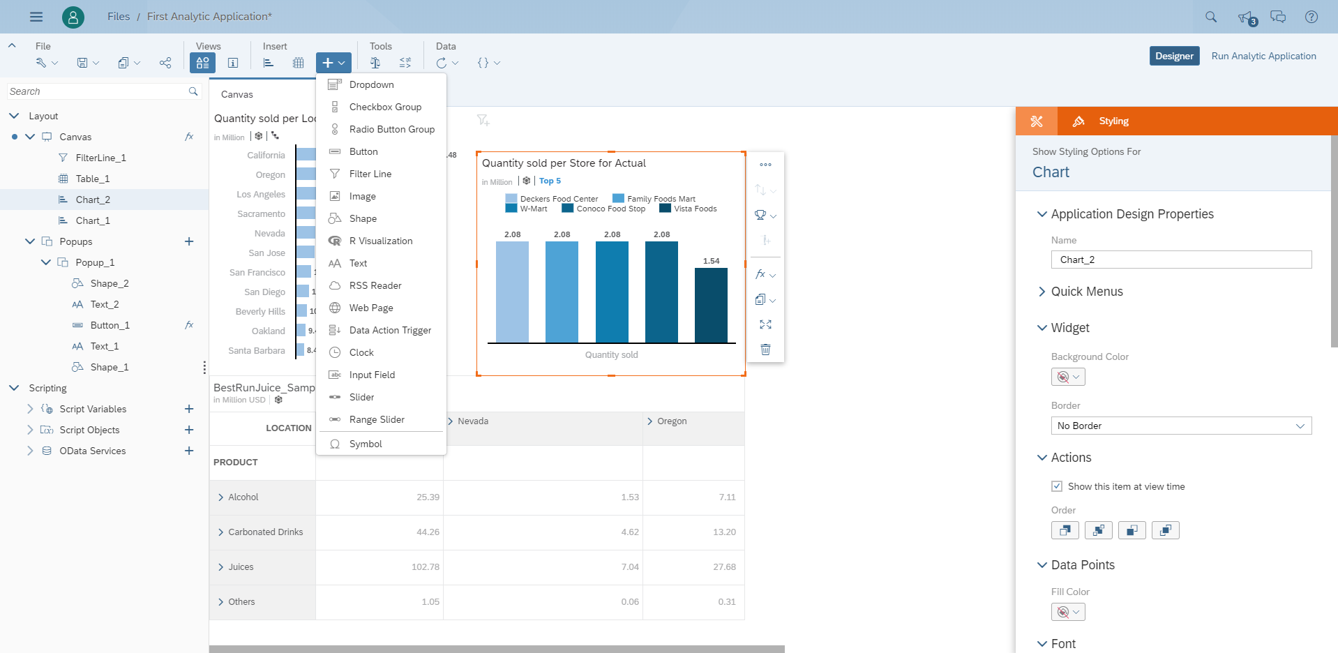1338x653 pixels.
Task: Switch from Designer to Run Analytic Application
Action: coord(1263,56)
